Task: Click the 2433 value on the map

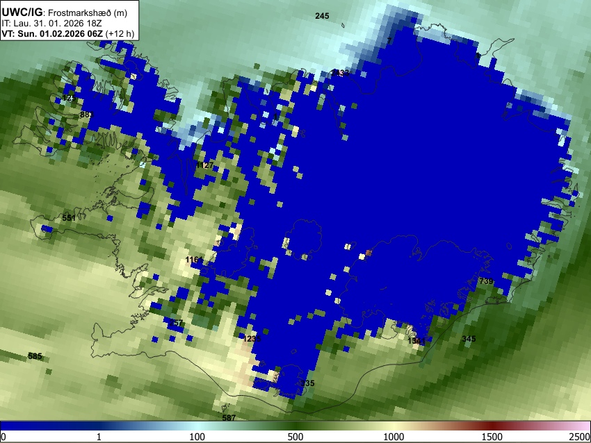Action: pyautogui.click(x=340, y=73)
